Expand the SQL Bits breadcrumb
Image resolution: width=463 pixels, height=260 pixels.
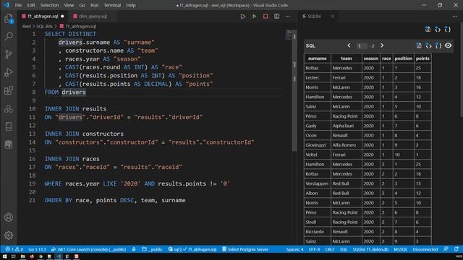pos(44,27)
